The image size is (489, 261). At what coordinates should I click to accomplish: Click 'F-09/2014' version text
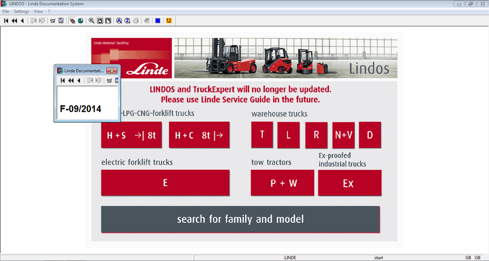pyautogui.click(x=81, y=109)
